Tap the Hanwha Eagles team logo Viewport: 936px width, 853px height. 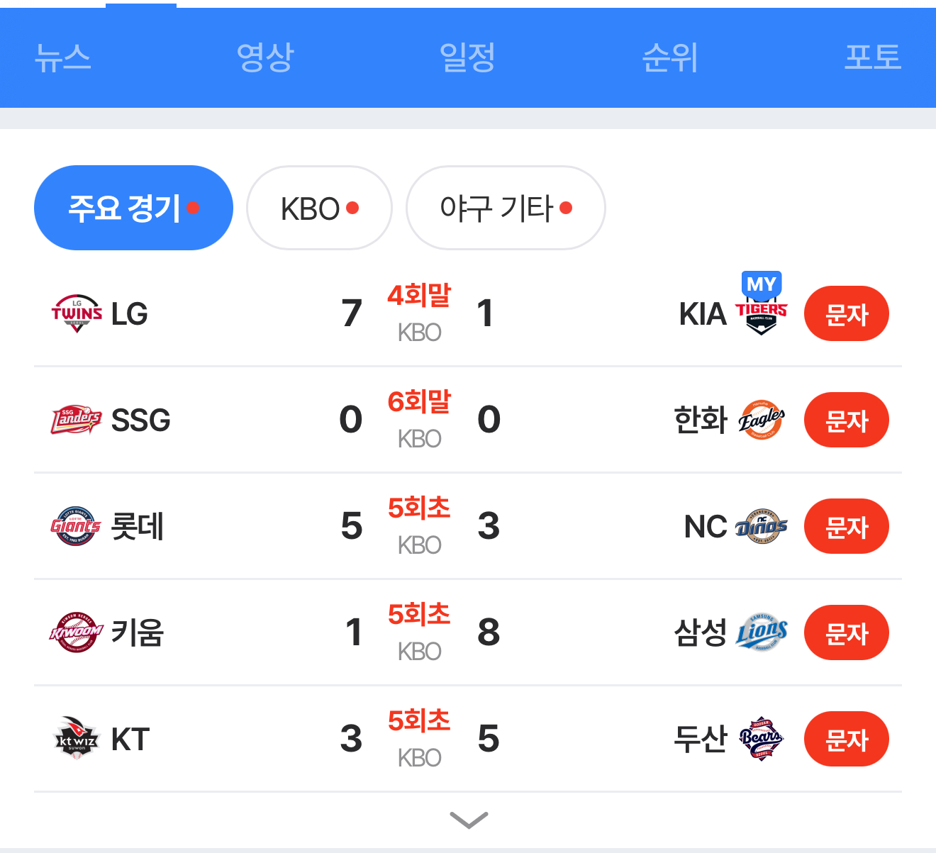coord(761,420)
